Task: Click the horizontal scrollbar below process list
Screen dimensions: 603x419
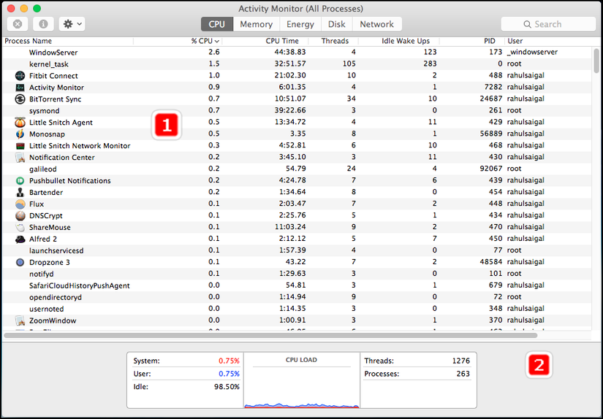Action: point(270,336)
